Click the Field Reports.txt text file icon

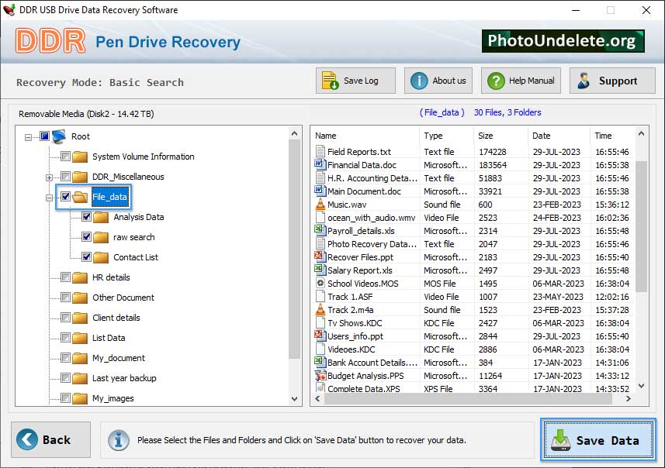click(320, 151)
